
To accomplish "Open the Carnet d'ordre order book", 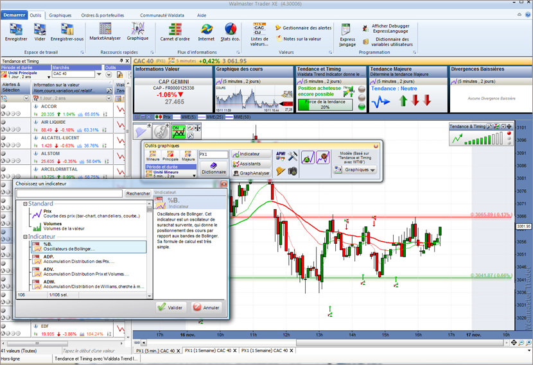I will tap(175, 32).
